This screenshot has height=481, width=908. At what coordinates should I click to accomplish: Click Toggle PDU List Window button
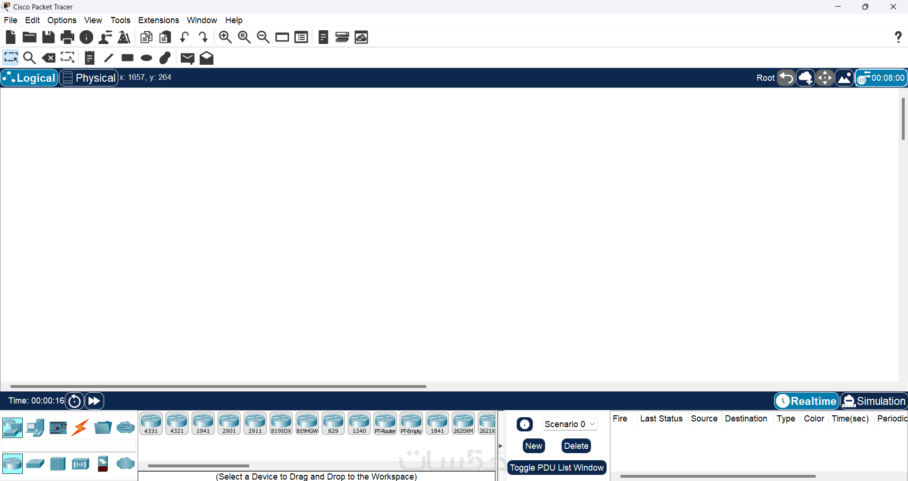point(556,467)
